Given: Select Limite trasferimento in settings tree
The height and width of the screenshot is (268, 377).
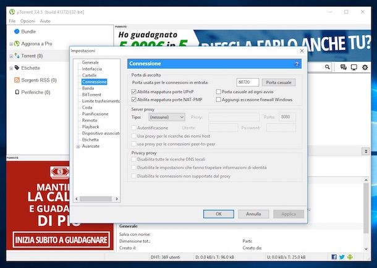Looking at the screenshot, I should click(101, 101).
